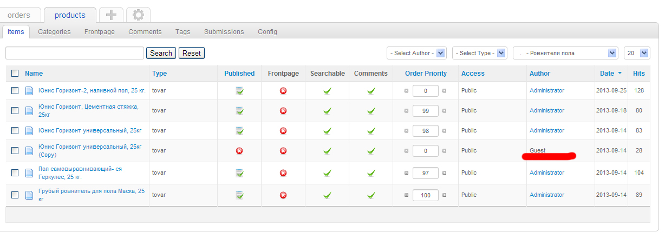The image size is (665, 239).
Task: Expand the Select Type dropdown
Action: tap(479, 53)
